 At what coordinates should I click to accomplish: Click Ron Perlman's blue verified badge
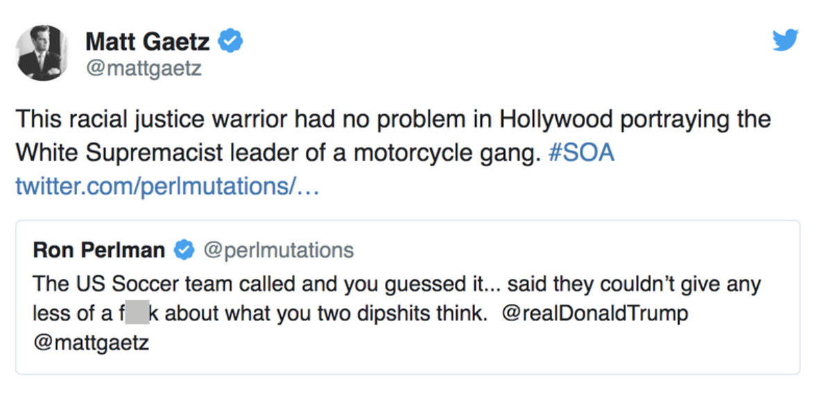[183, 251]
